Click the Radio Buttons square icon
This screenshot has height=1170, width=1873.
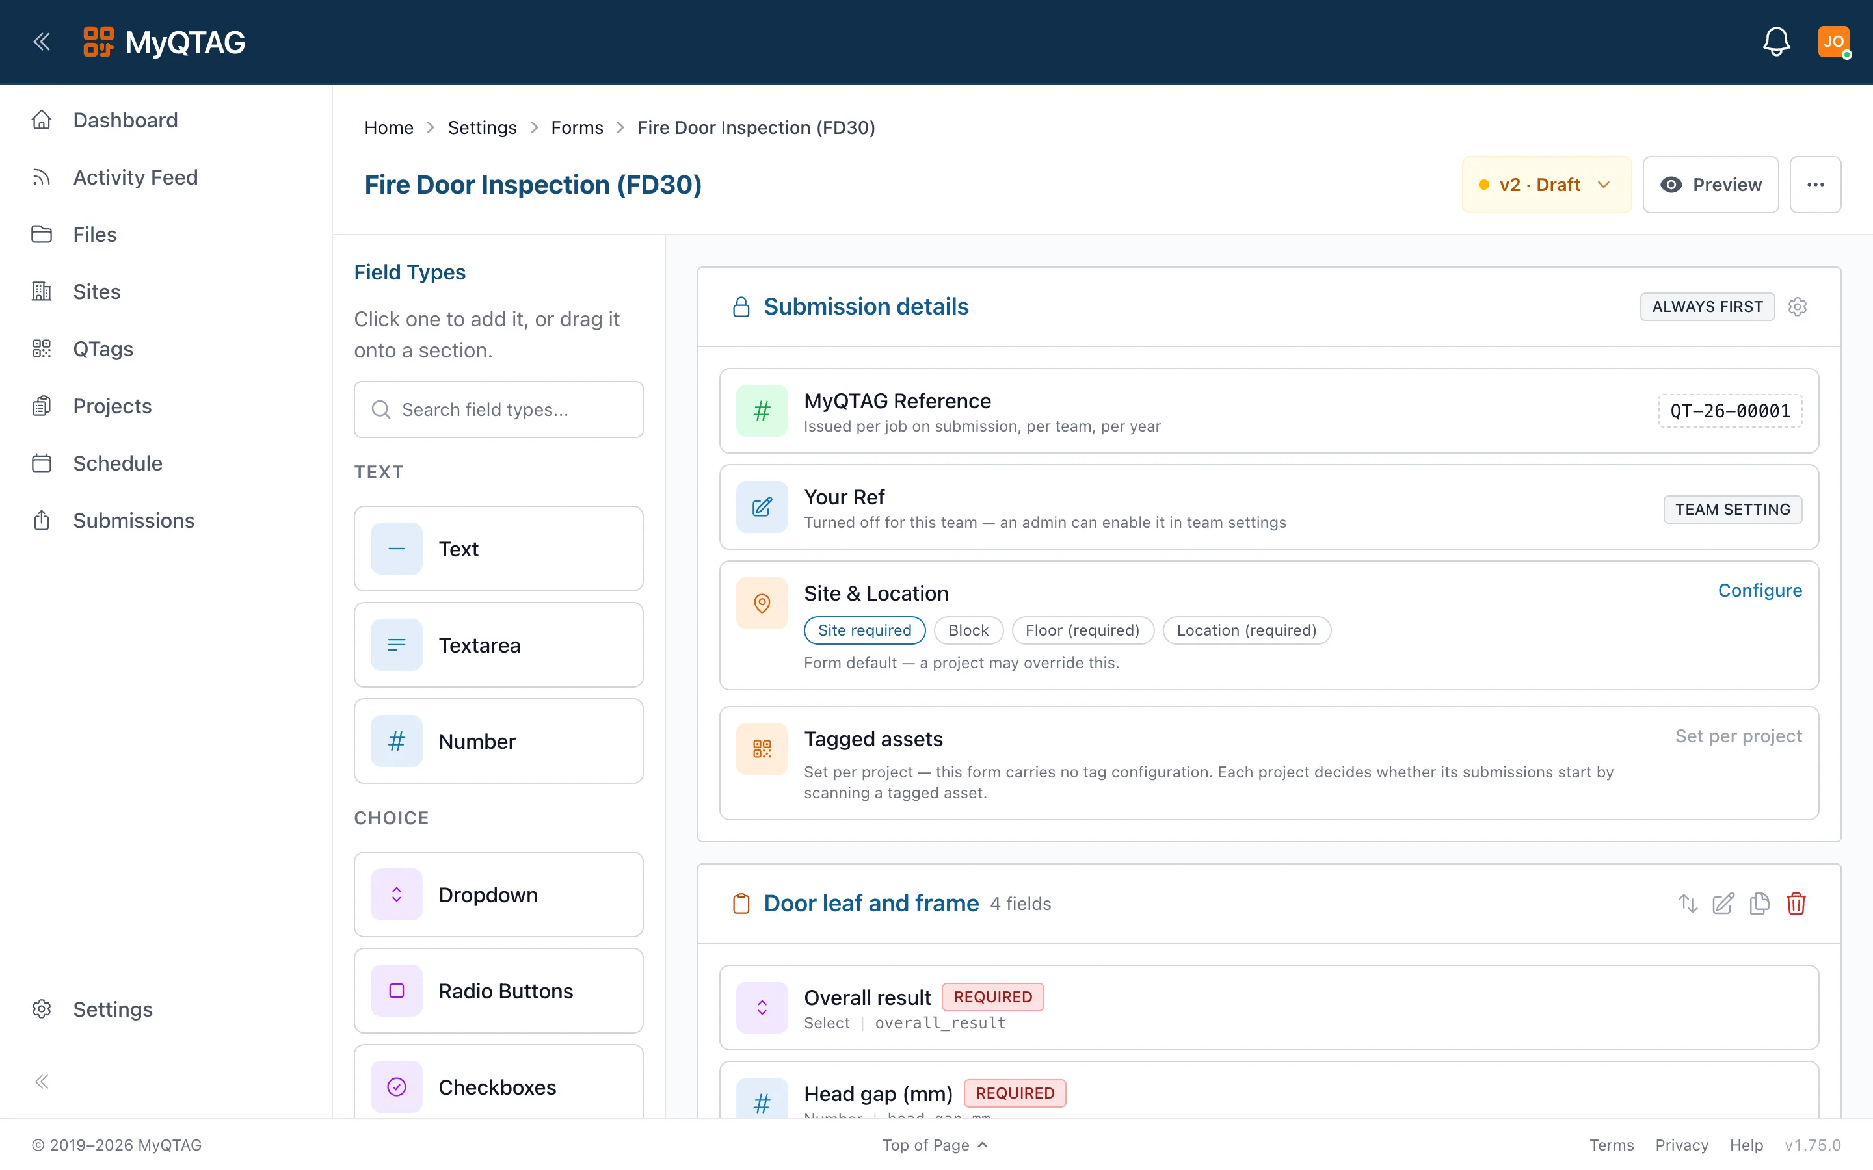(396, 991)
